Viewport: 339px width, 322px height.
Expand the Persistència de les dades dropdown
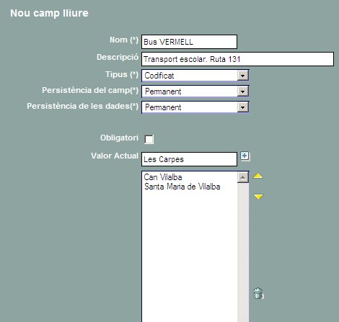[x=195, y=107]
